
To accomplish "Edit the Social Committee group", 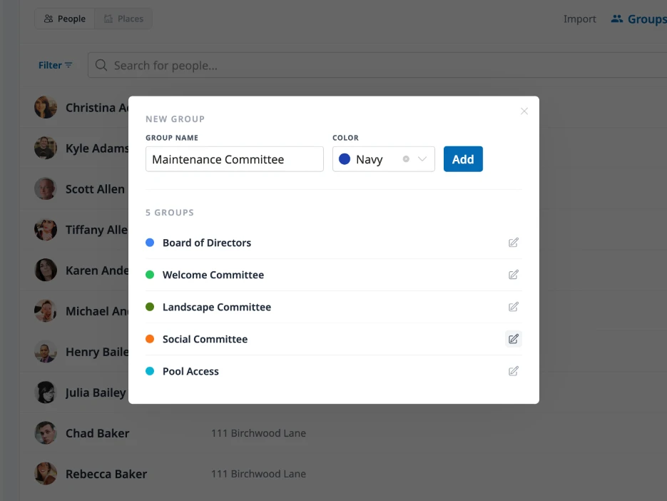I will pyautogui.click(x=513, y=339).
